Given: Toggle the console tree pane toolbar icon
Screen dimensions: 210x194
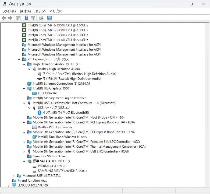Looking at the screenshot, I should point(18,18).
